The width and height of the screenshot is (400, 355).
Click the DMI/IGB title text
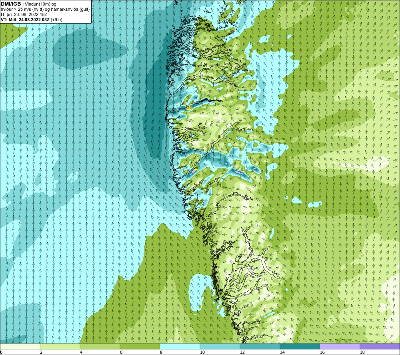point(11,4)
